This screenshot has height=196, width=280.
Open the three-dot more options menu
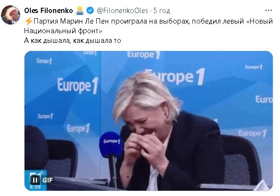point(268,11)
